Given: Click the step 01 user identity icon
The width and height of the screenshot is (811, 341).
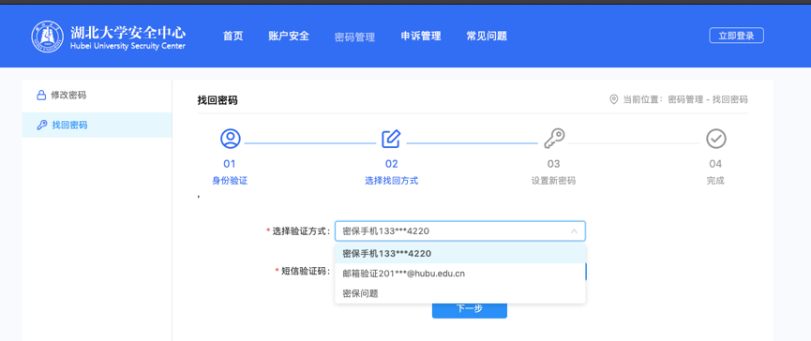Looking at the screenshot, I should pos(230,139).
